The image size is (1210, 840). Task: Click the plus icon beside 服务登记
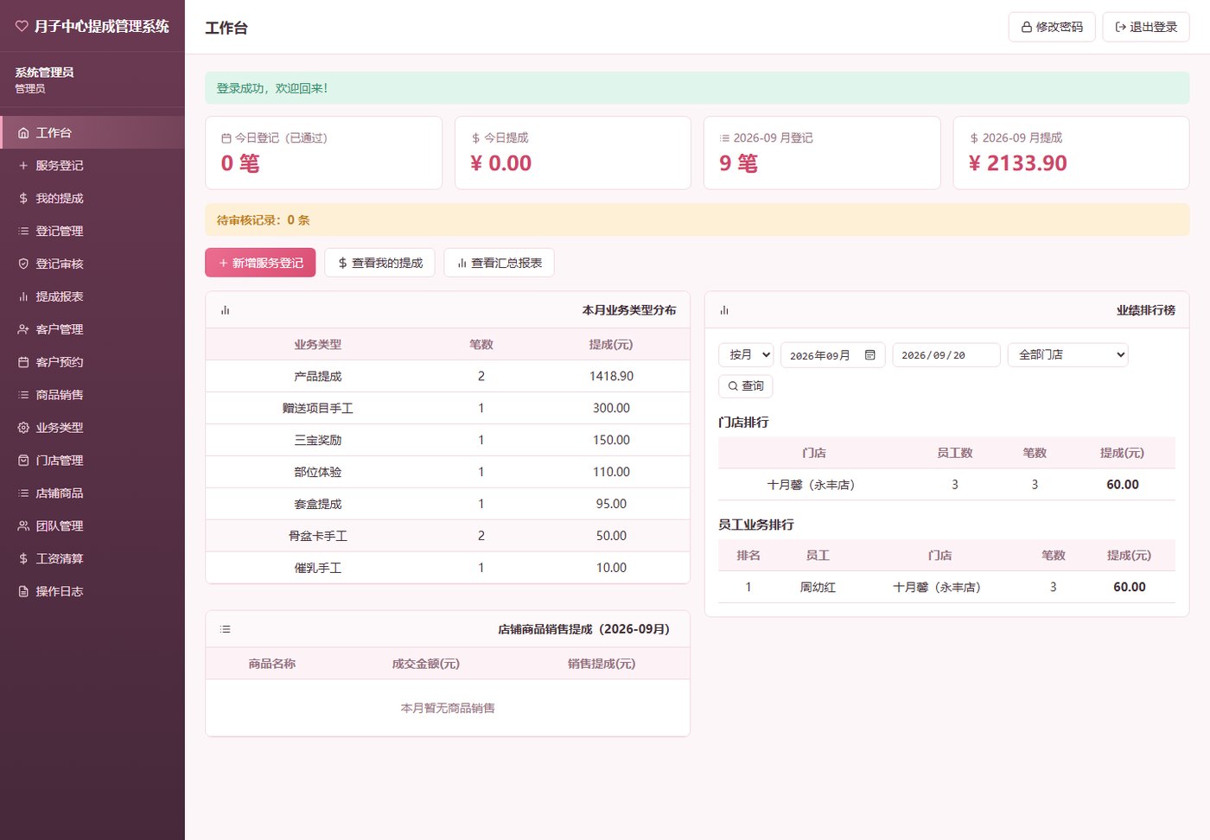(x=23, y=166)
